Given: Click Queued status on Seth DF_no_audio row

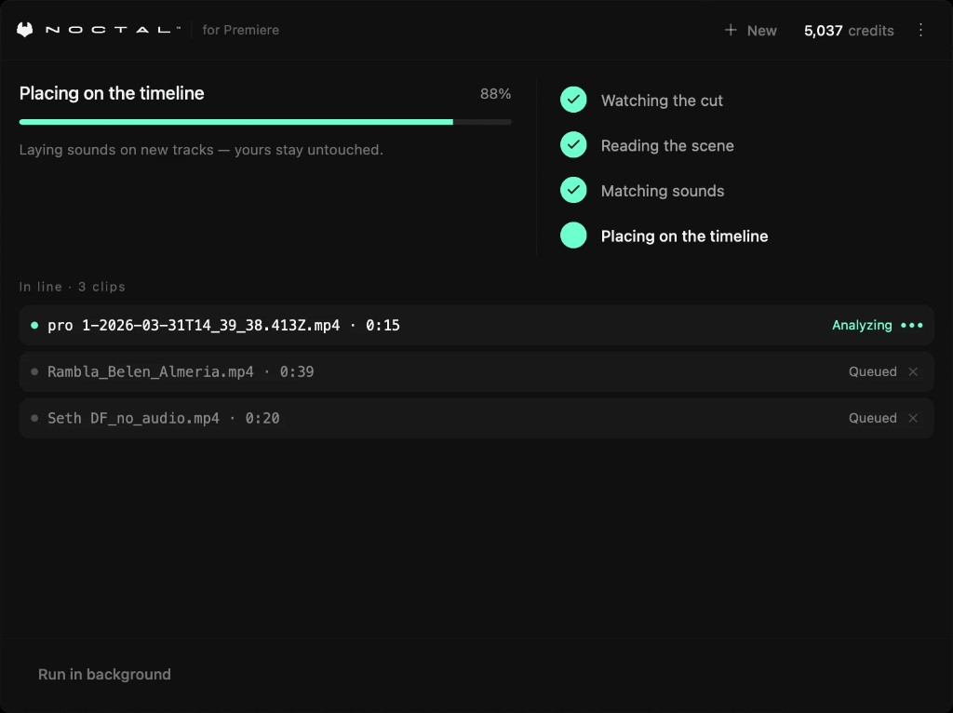Looking at the screenshot, I should [872, 418].
